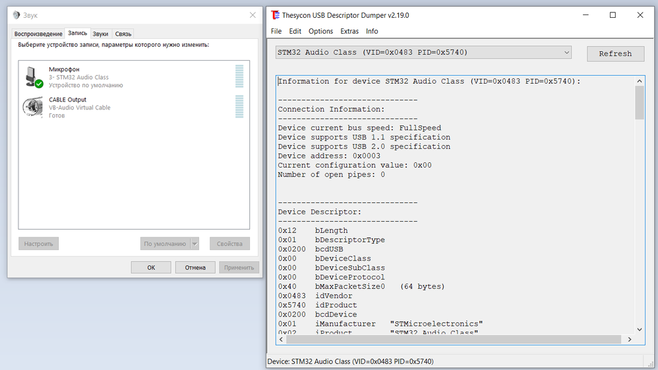The height and width of the screenshot is (370, 658).
Task: Click the По умолчанию button
Action: pos(165,243)
